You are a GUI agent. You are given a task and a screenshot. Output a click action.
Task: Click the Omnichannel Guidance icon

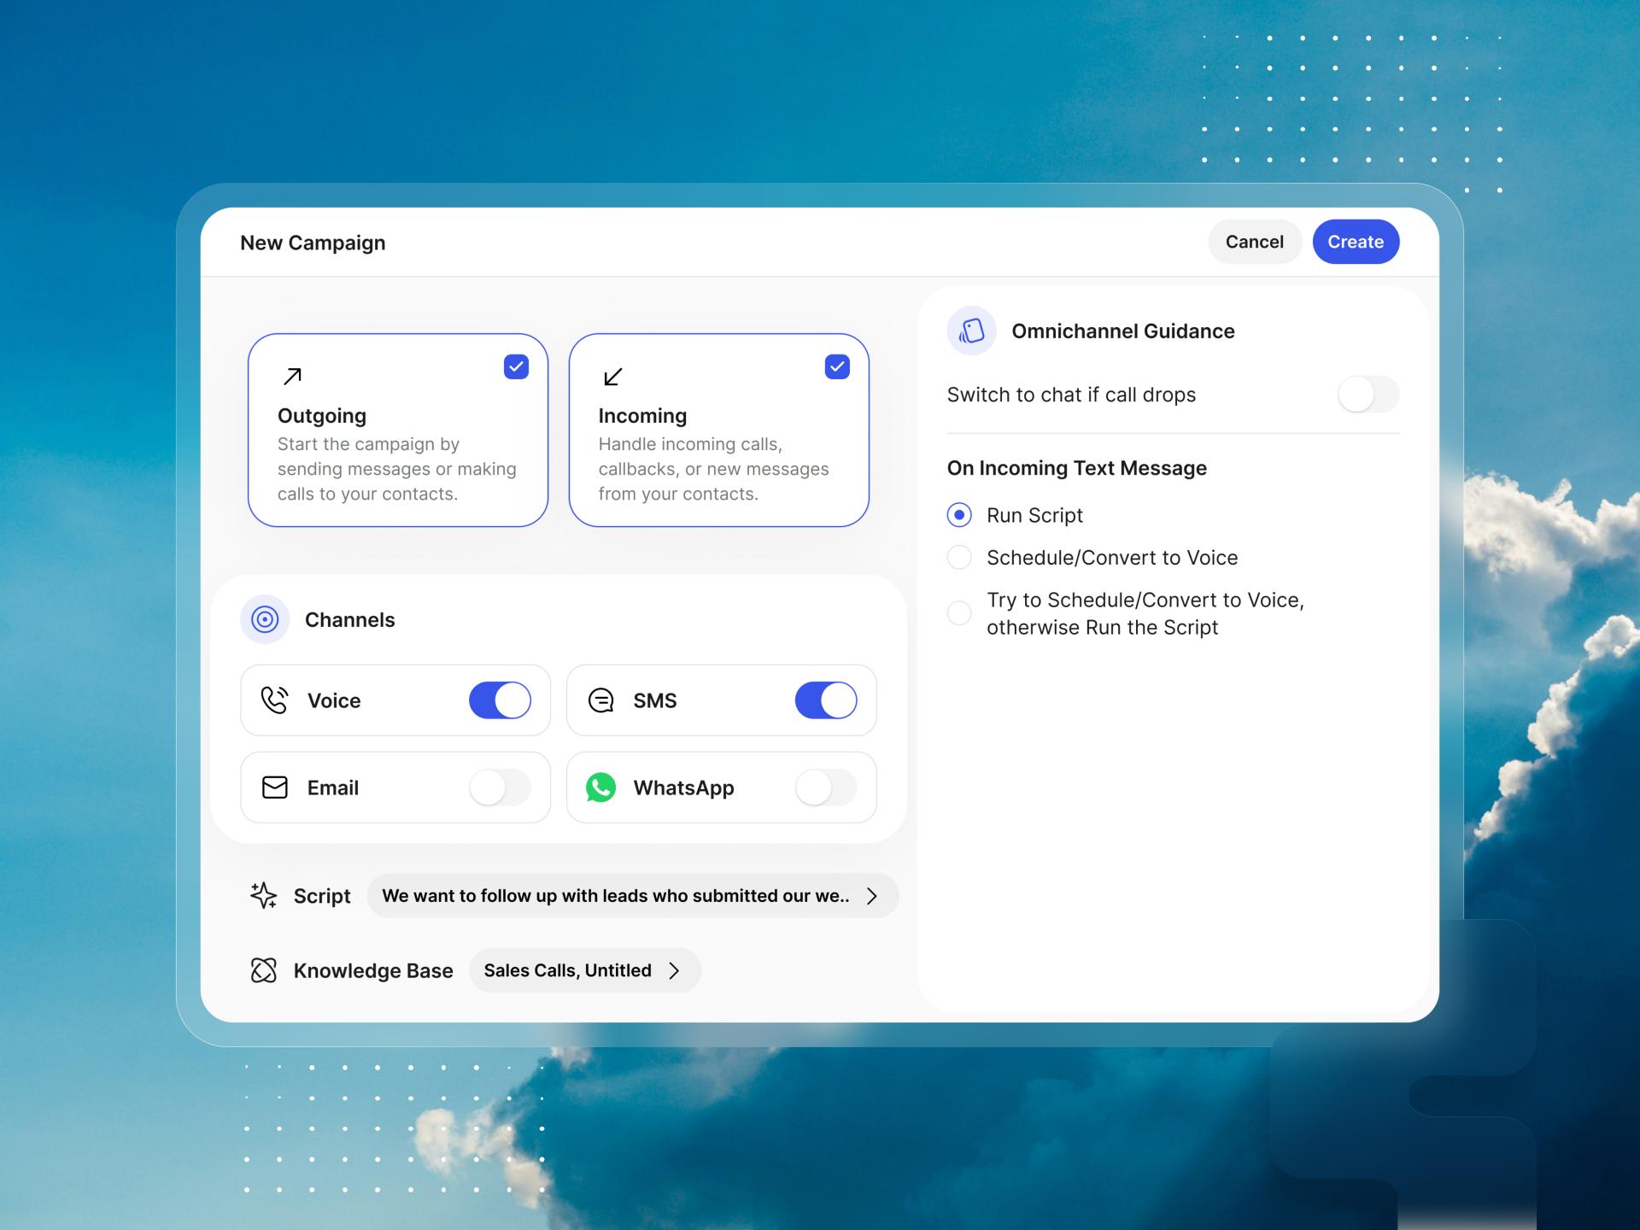click(x=971, y=331)
